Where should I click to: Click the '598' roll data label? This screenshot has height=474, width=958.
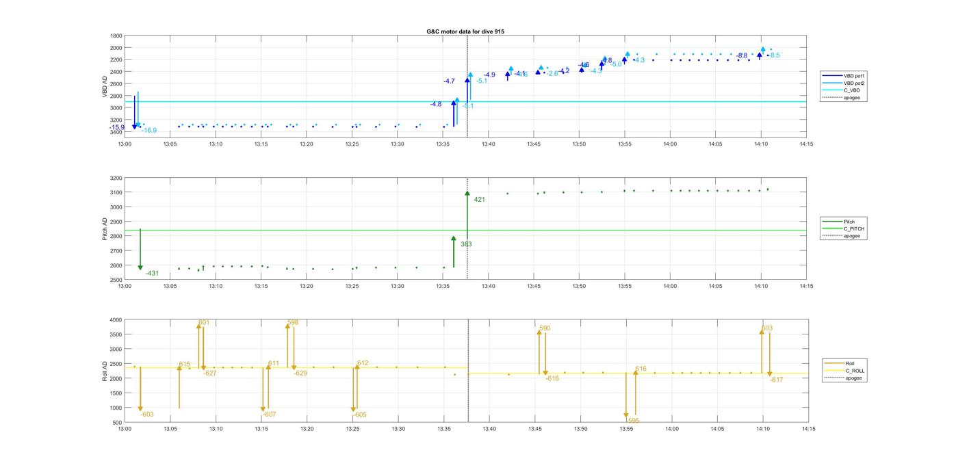[293, 322]
